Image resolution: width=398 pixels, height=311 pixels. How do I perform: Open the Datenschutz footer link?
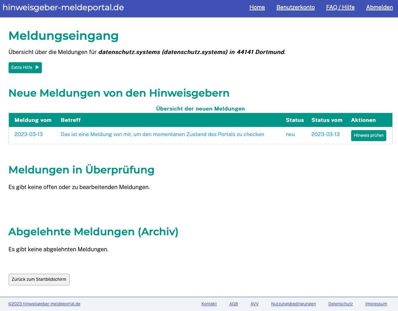(340, 304)
